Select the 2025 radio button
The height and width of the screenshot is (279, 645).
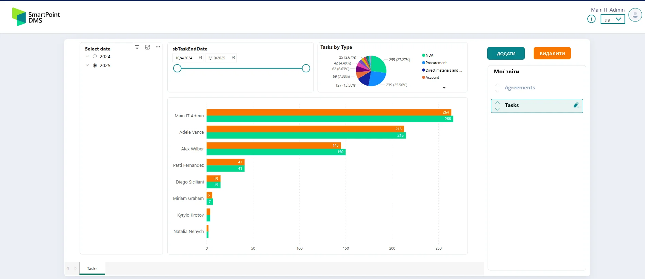click(x=95, y=65)
